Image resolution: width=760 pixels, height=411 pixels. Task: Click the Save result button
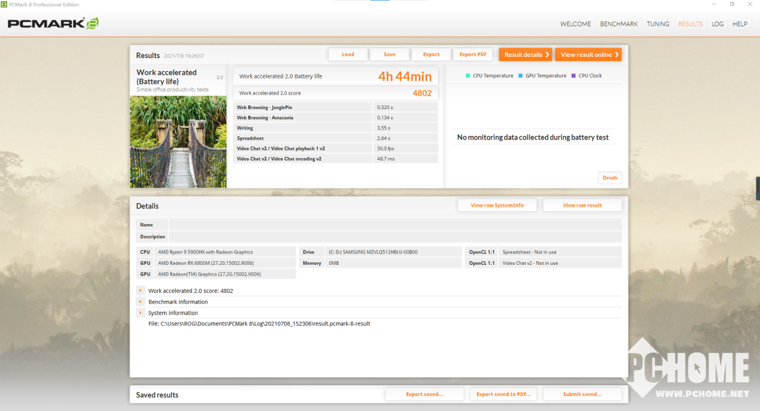click(390, 55)
